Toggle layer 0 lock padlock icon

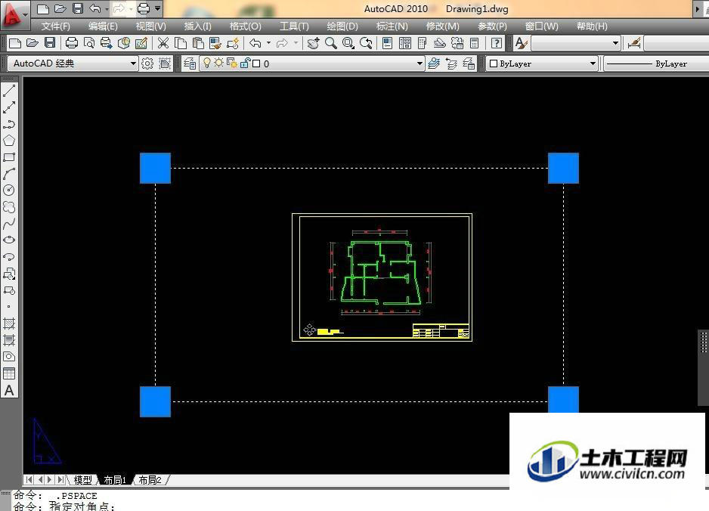pyautogui.click(x=245, y=63)
